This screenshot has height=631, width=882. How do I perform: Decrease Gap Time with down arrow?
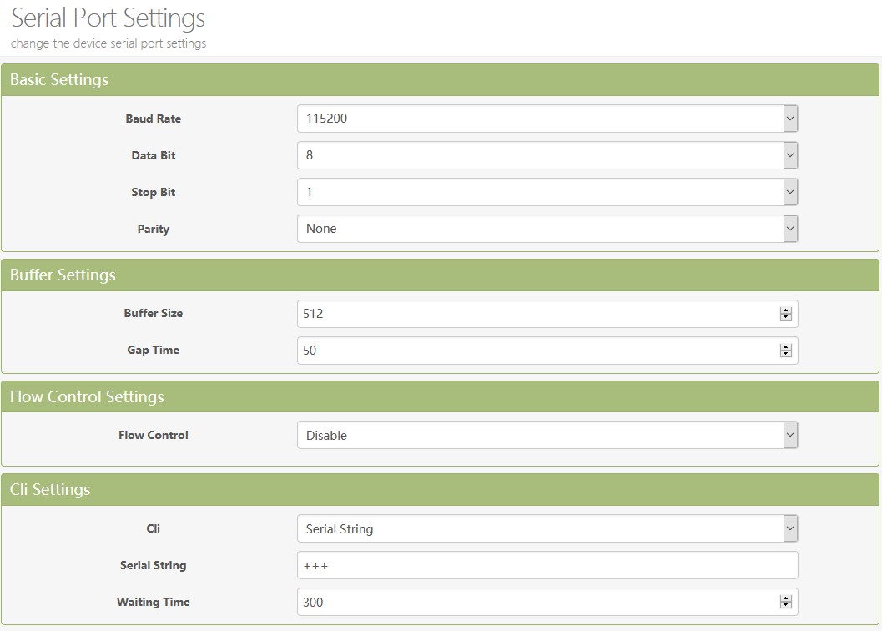785,354
